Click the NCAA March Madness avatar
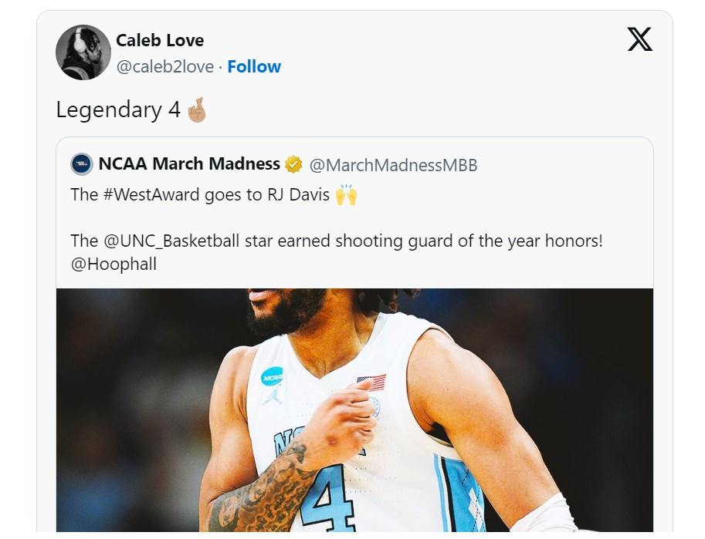 [82, 164]
